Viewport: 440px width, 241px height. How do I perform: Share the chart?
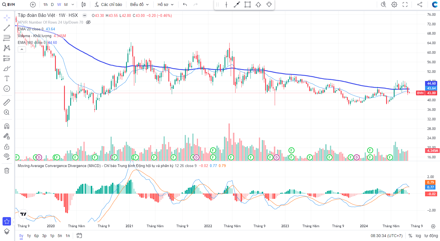pos(420,4)
